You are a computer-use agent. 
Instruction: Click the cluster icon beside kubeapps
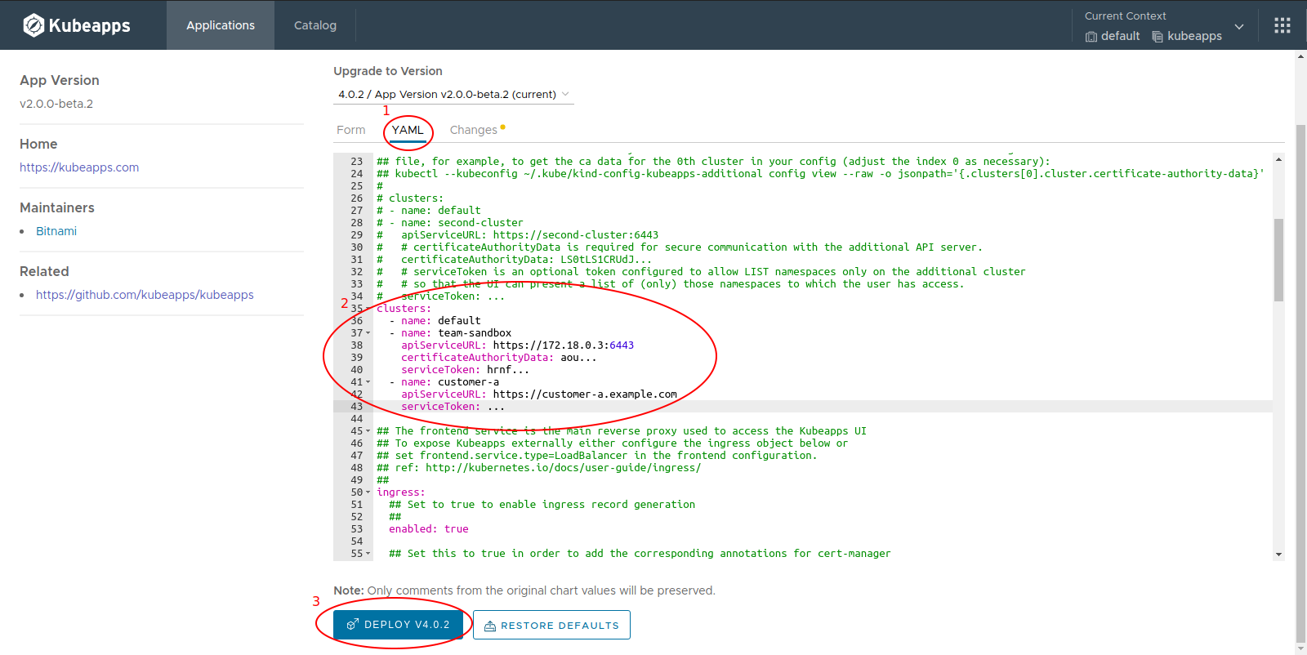(x=1158, y=37)
